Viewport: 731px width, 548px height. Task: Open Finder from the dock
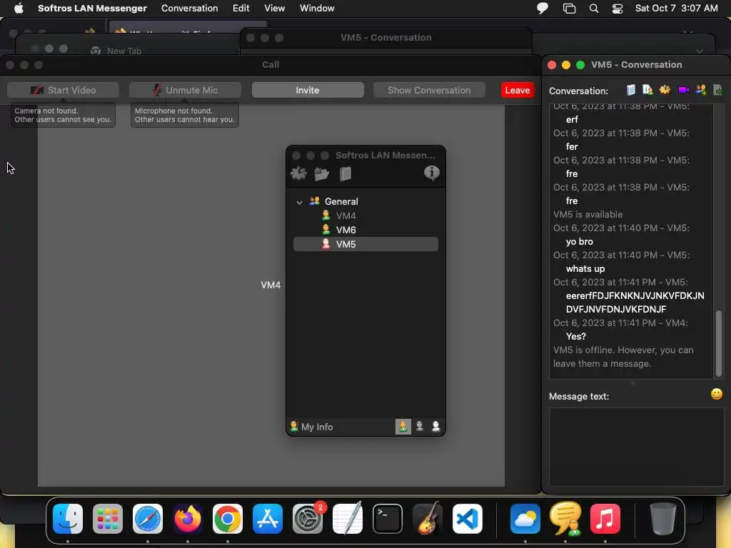[68, 519]
